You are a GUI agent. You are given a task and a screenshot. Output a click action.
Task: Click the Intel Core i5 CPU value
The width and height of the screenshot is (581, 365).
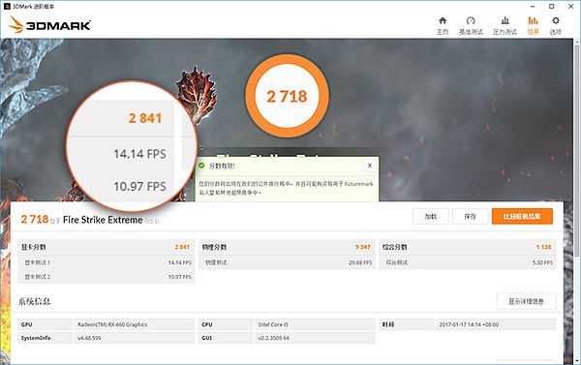pyautogui.click(x=273, y=324)
